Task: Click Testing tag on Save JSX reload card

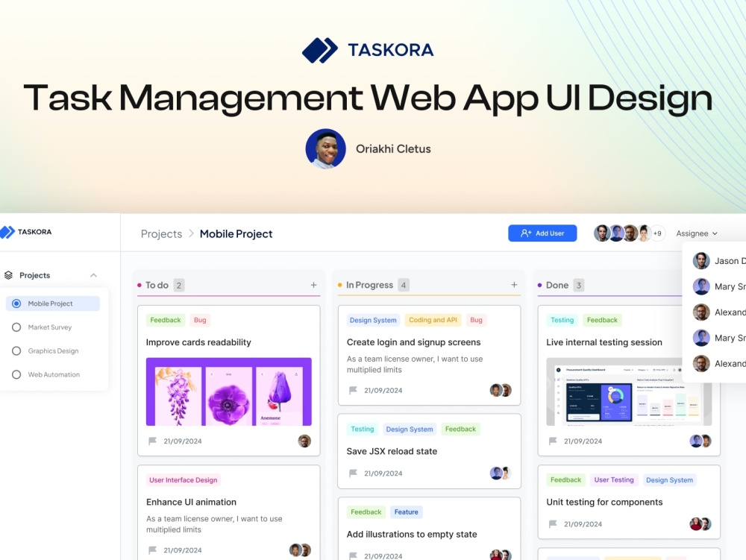Action: (363, 430)
